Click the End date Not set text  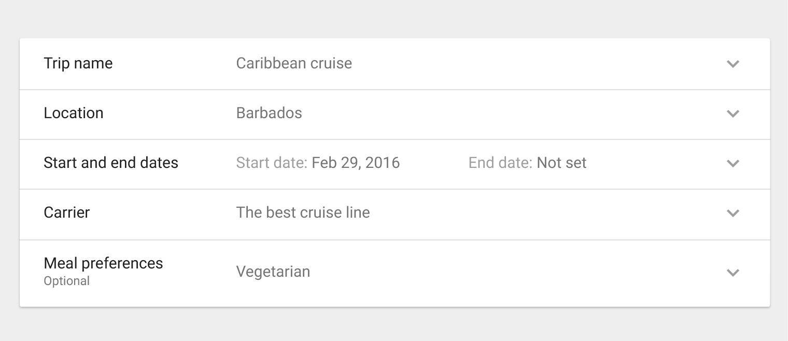click(527, 163)
